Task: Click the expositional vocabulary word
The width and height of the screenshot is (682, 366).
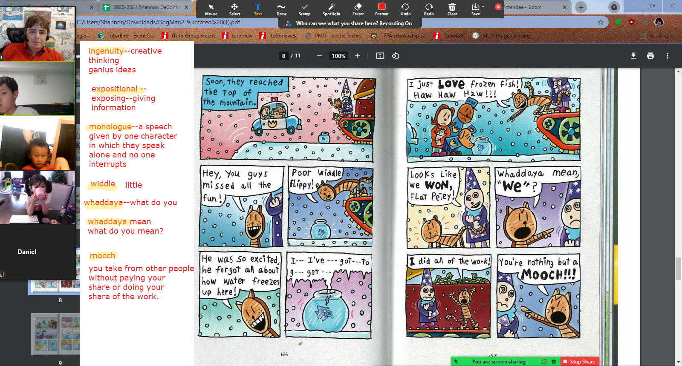Action: coord(115,89)
